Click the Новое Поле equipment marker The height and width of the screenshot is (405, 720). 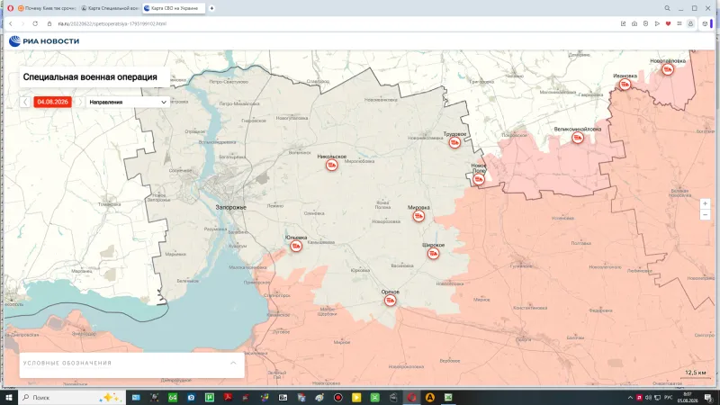[x=479, y=179]
